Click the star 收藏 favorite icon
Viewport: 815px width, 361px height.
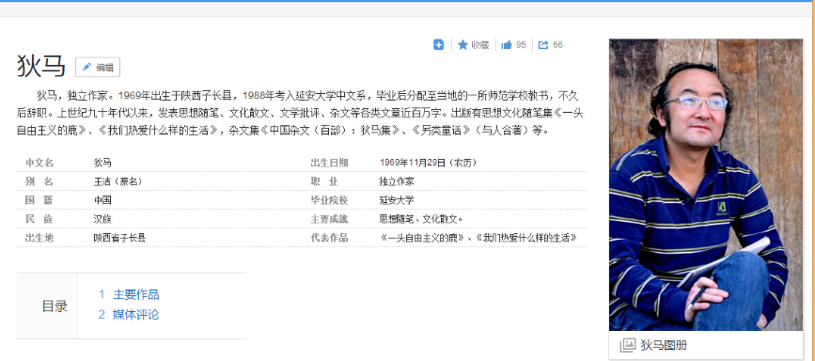pyautogui.click(x=462, y=45)
